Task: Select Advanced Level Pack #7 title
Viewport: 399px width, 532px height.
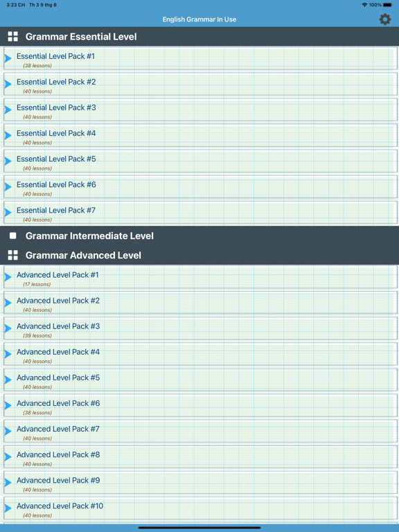Action: [58, 429]
